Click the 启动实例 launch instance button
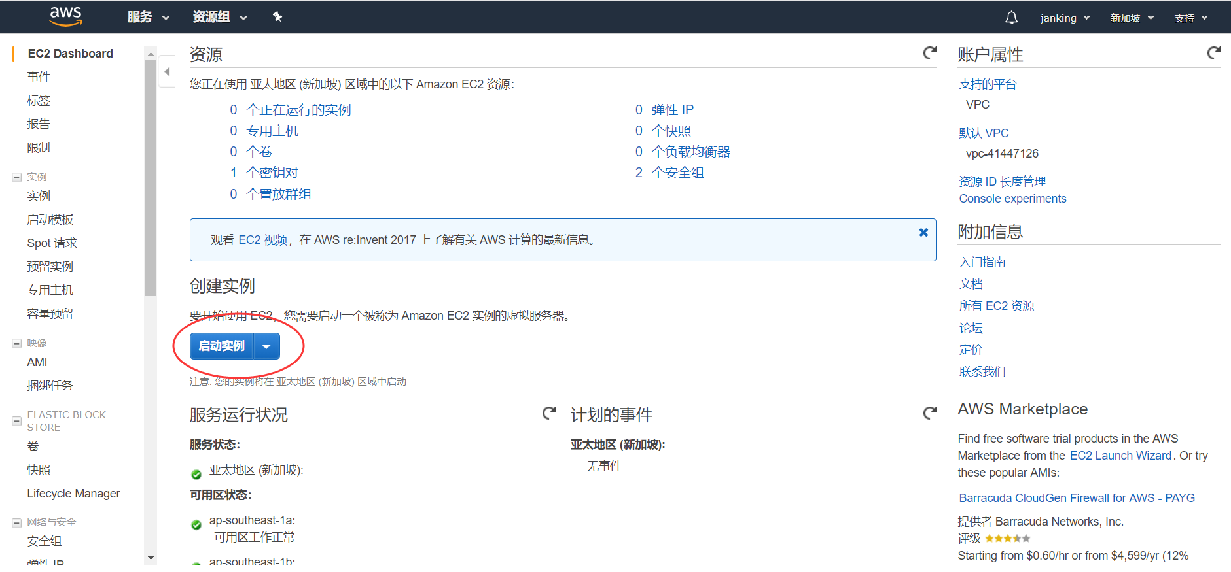 click(x=222, y=346)
